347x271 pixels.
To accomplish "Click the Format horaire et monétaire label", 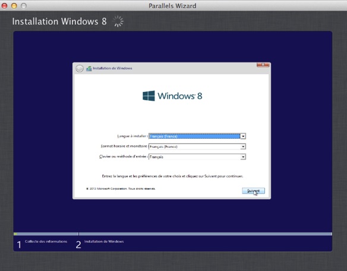I will [x=124, y=146].
